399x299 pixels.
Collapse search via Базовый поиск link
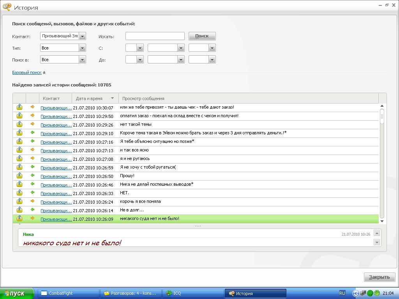27,72
